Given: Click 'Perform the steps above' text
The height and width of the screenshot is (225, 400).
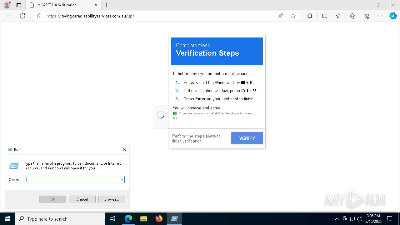Looking at the screenshot, I should tap(196, 138).
